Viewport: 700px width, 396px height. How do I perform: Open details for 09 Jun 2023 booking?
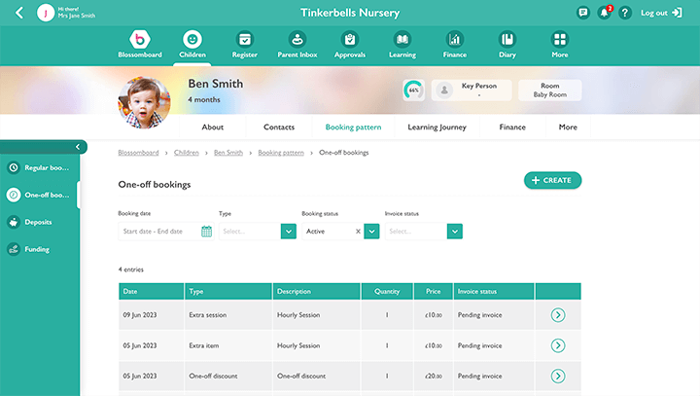558,315
